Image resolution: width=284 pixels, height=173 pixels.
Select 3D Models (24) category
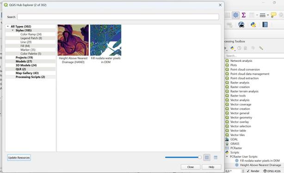pos(26,65)
